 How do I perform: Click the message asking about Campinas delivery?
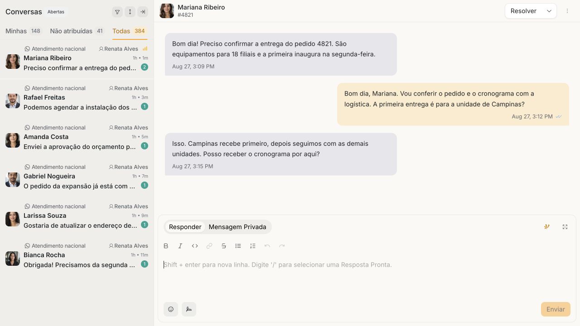453,104
